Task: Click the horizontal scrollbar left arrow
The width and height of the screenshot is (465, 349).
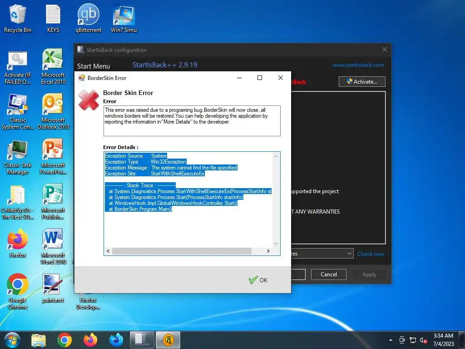Action: coord(108,251)
